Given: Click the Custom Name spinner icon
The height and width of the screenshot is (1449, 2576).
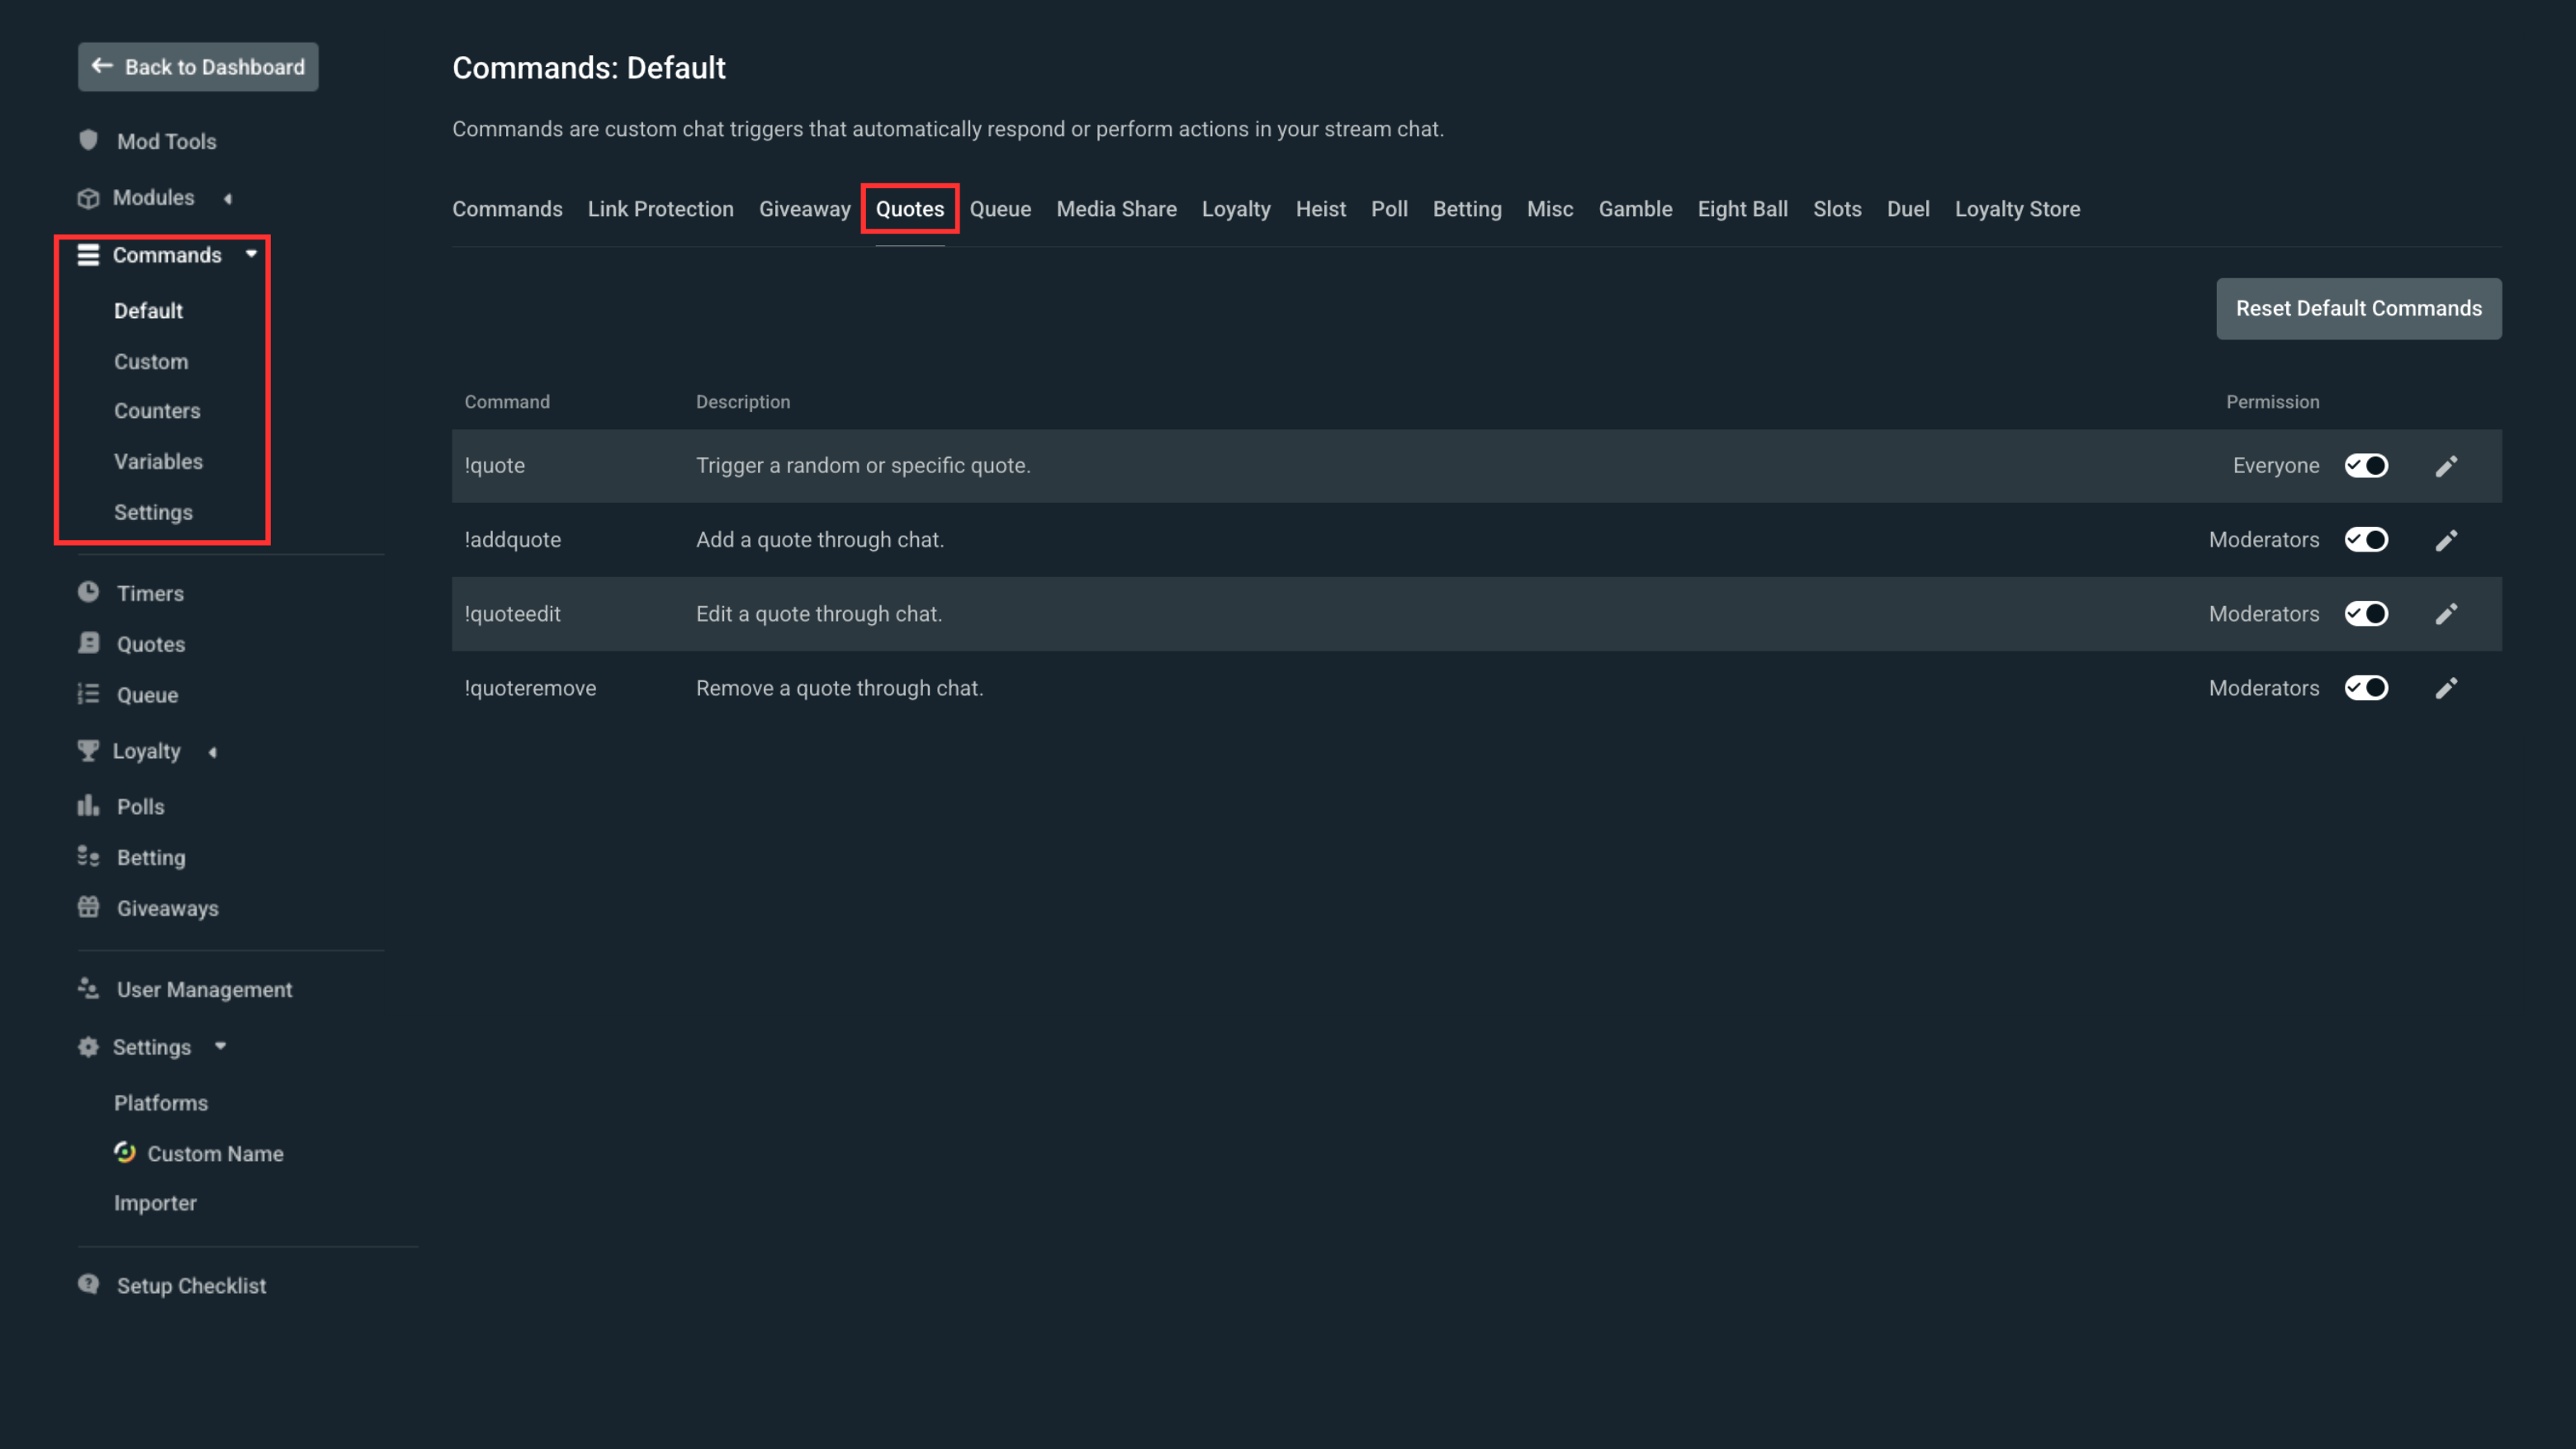Looking at the screenshot, I should click(124, 1152).
